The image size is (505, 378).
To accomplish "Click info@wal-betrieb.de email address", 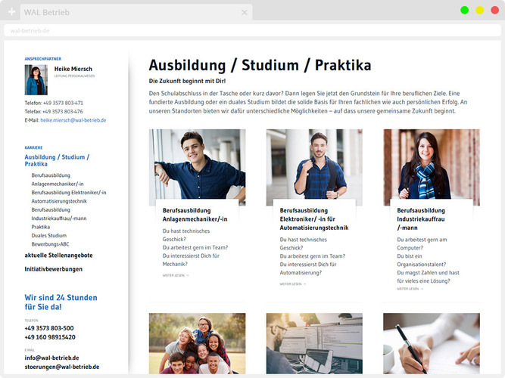I will pos(51,358).
